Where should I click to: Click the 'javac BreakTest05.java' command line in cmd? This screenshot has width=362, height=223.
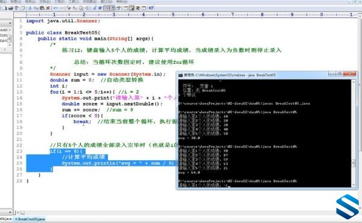(x=244, y=104)
